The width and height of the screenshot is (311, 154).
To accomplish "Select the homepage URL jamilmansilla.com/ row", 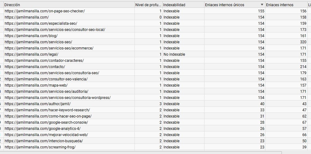I will [x=27, y=17].
